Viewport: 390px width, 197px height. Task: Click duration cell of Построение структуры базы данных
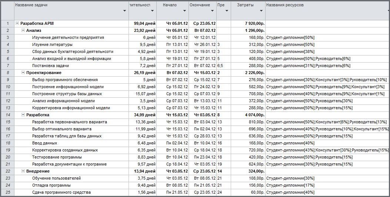(143, 94)
